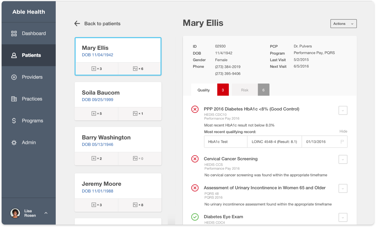The height and width of the screenshot is (227, 376).
Task: Click the red X on Urinary Incontinence assessment
Action: [195, 188]
